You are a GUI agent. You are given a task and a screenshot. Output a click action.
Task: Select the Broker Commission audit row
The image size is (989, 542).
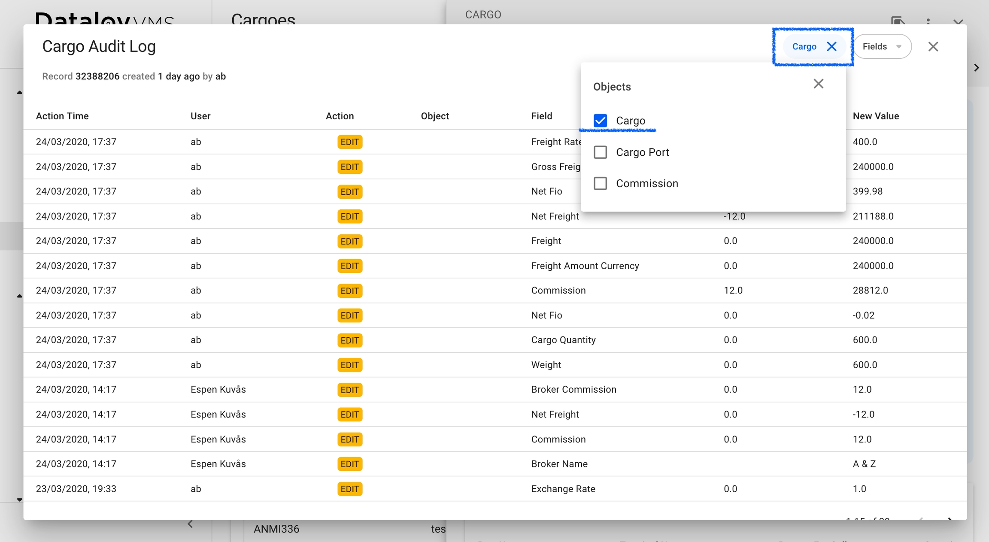coord(573,389)
